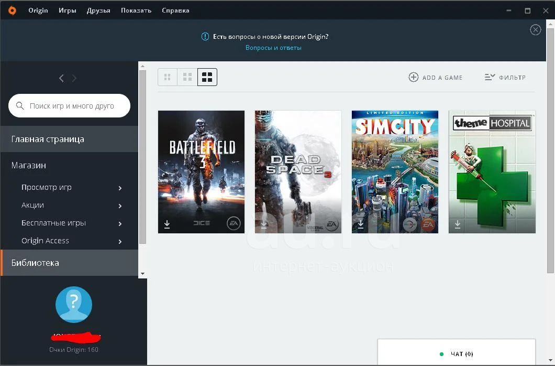The height and width of the screenshot is (366, 555).
Task: Click download icon on Battlefield 3
Action: 167,224
